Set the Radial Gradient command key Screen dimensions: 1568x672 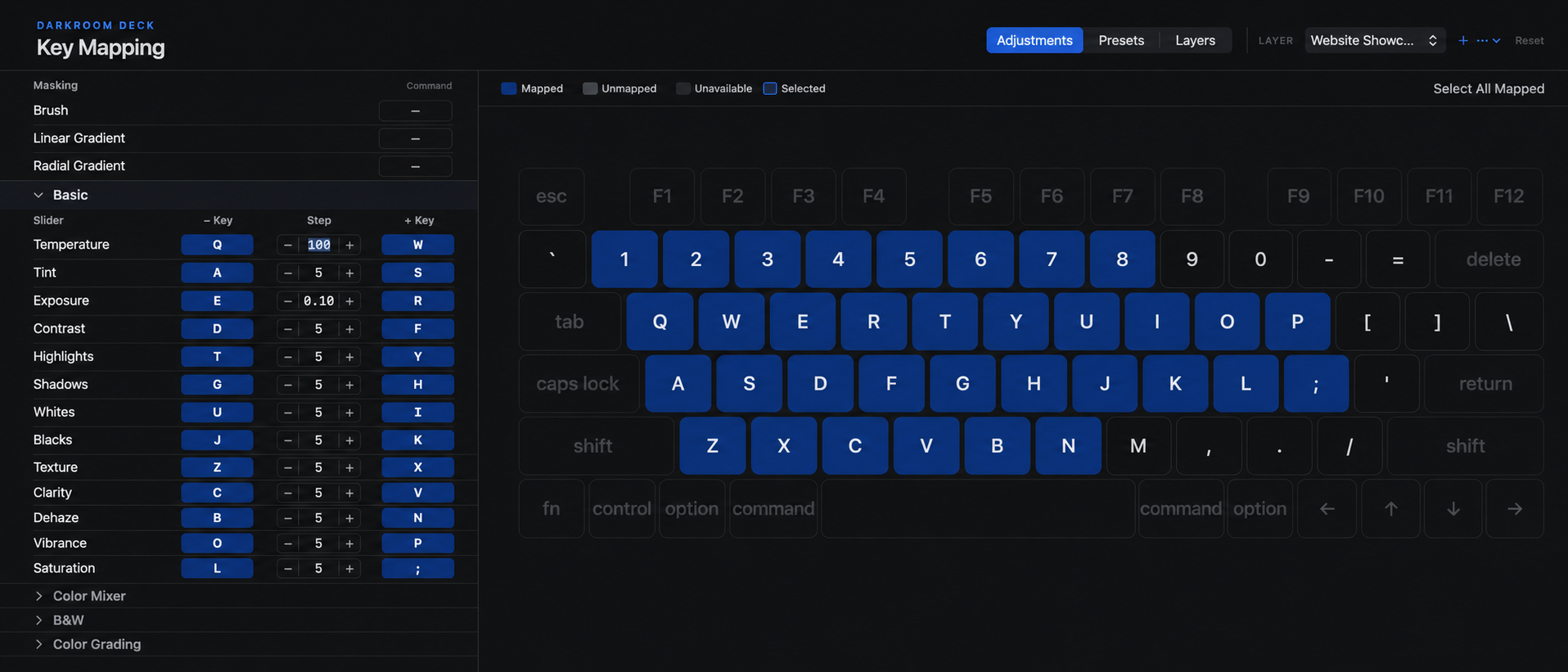click(x=415, y=166)
